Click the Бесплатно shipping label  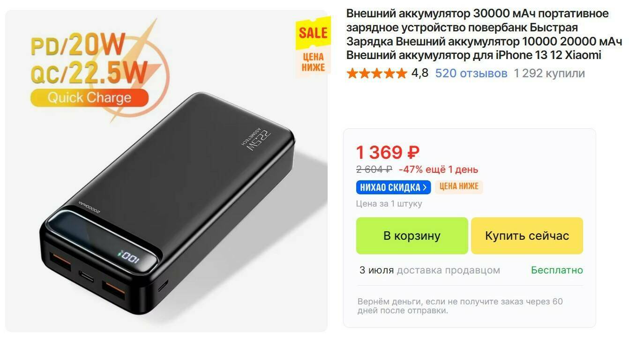(x=557, y=270)
